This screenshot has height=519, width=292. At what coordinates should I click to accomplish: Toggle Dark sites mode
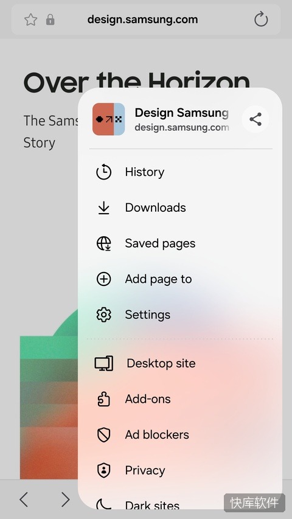(x=180, y=504)
